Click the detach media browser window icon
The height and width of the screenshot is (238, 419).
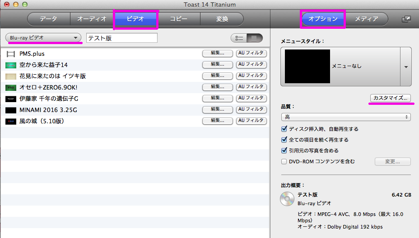pos(406,19)
